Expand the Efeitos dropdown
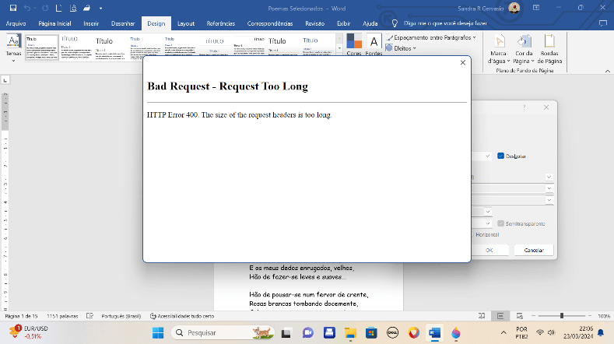 (x=401, y=48)
